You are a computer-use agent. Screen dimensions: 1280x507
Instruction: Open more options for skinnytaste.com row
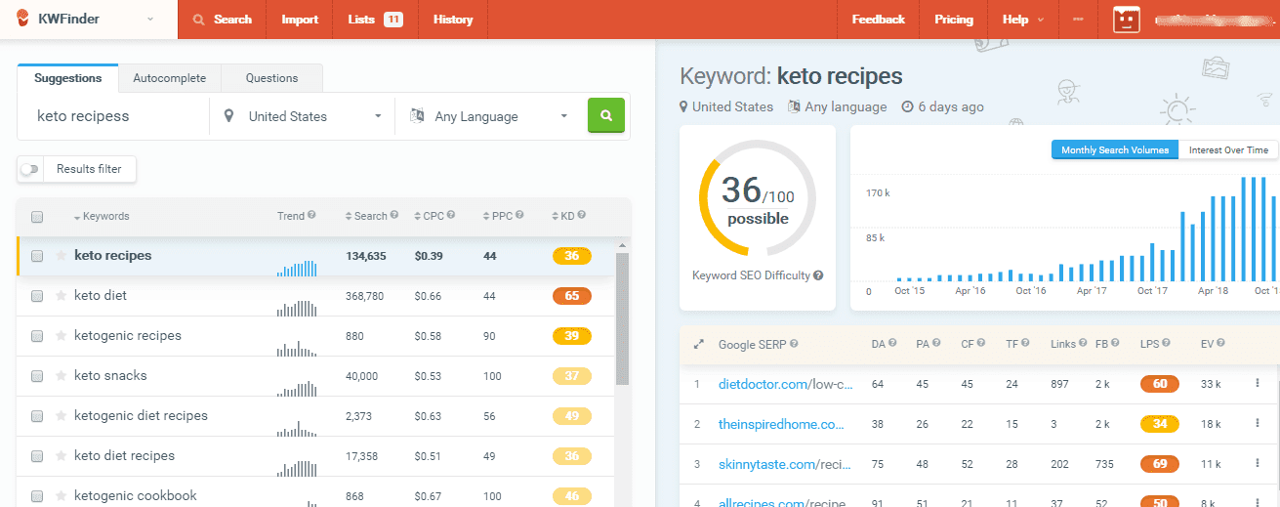[x=1257, y=464]
